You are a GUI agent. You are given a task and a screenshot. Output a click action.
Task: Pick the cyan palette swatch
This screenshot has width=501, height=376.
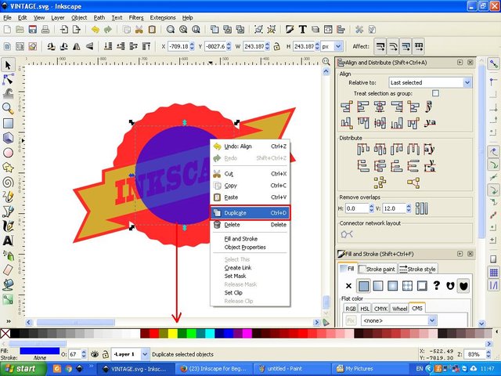point(210,334)
